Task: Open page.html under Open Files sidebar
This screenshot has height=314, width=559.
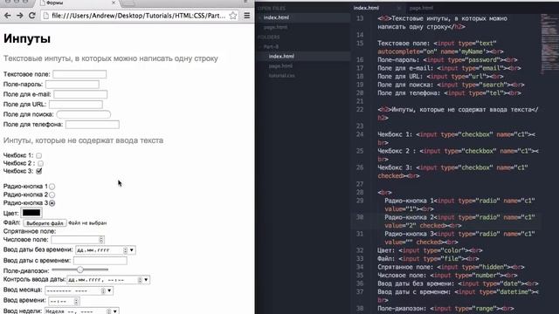Action: [x=275, y=27]
